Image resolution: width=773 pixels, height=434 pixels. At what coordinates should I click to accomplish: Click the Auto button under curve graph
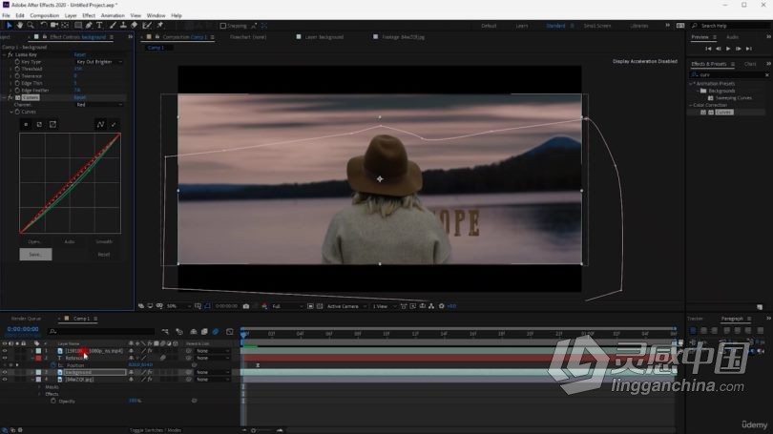coord(70,242)
